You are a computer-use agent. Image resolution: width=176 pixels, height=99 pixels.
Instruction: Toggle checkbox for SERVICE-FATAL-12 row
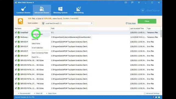[x=16, y=88]
